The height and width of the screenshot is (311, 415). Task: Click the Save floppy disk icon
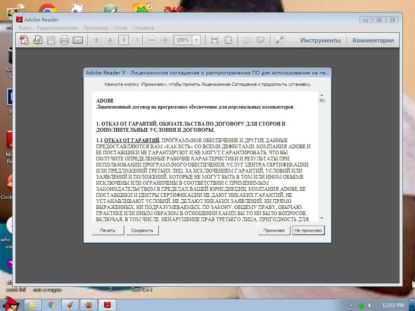click(x=51, y=40)
